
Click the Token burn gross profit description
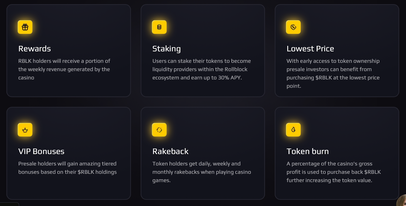(x=334, y=172)
